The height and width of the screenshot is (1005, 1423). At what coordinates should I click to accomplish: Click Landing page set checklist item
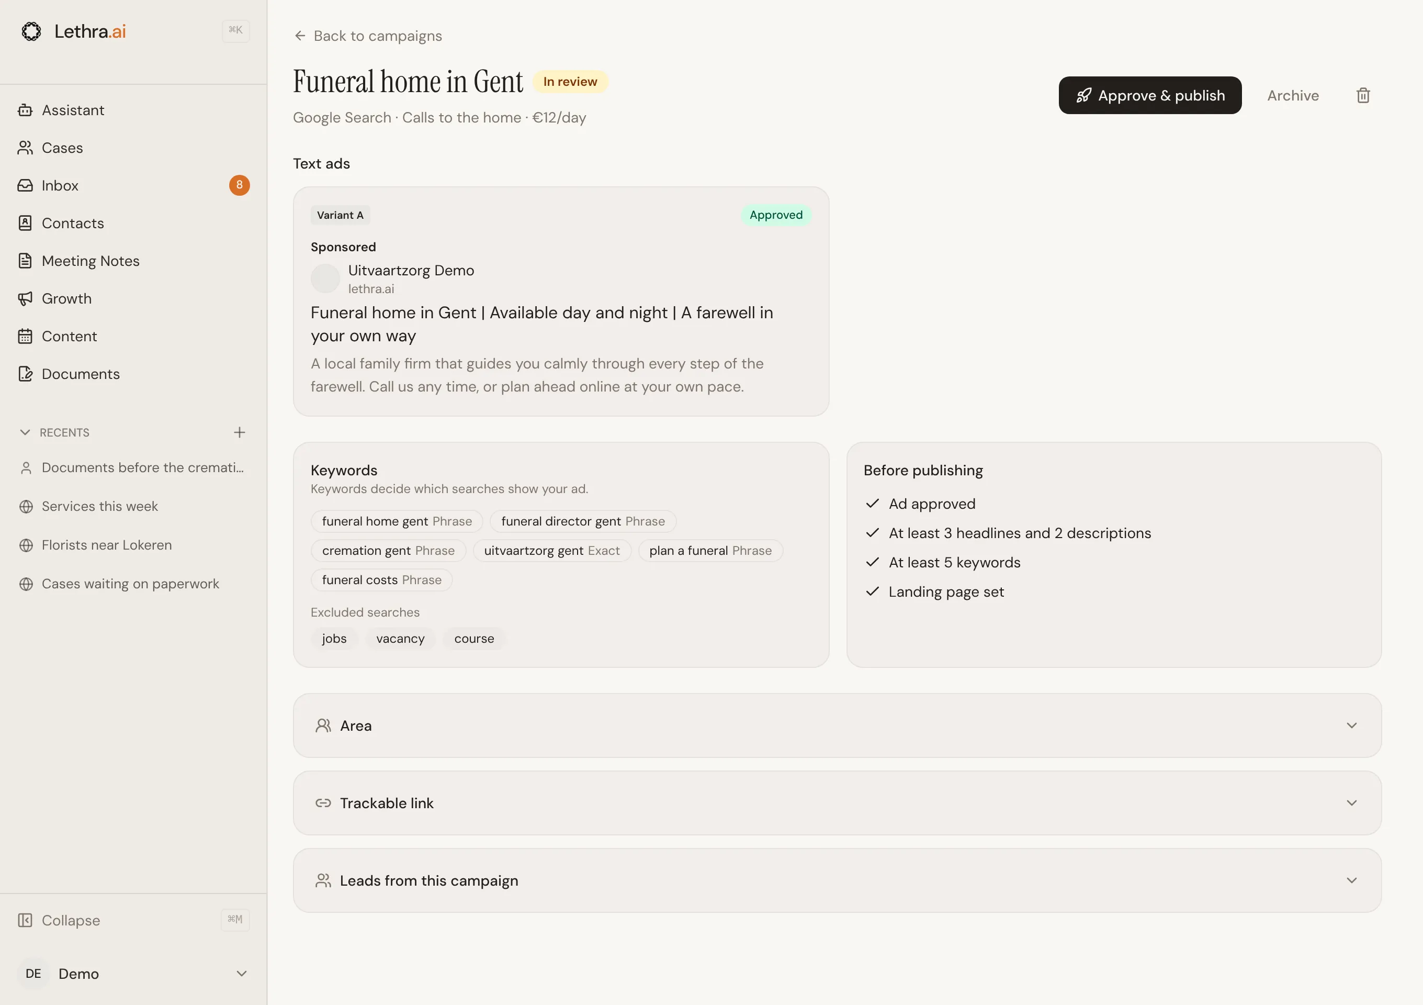point(934,592)
